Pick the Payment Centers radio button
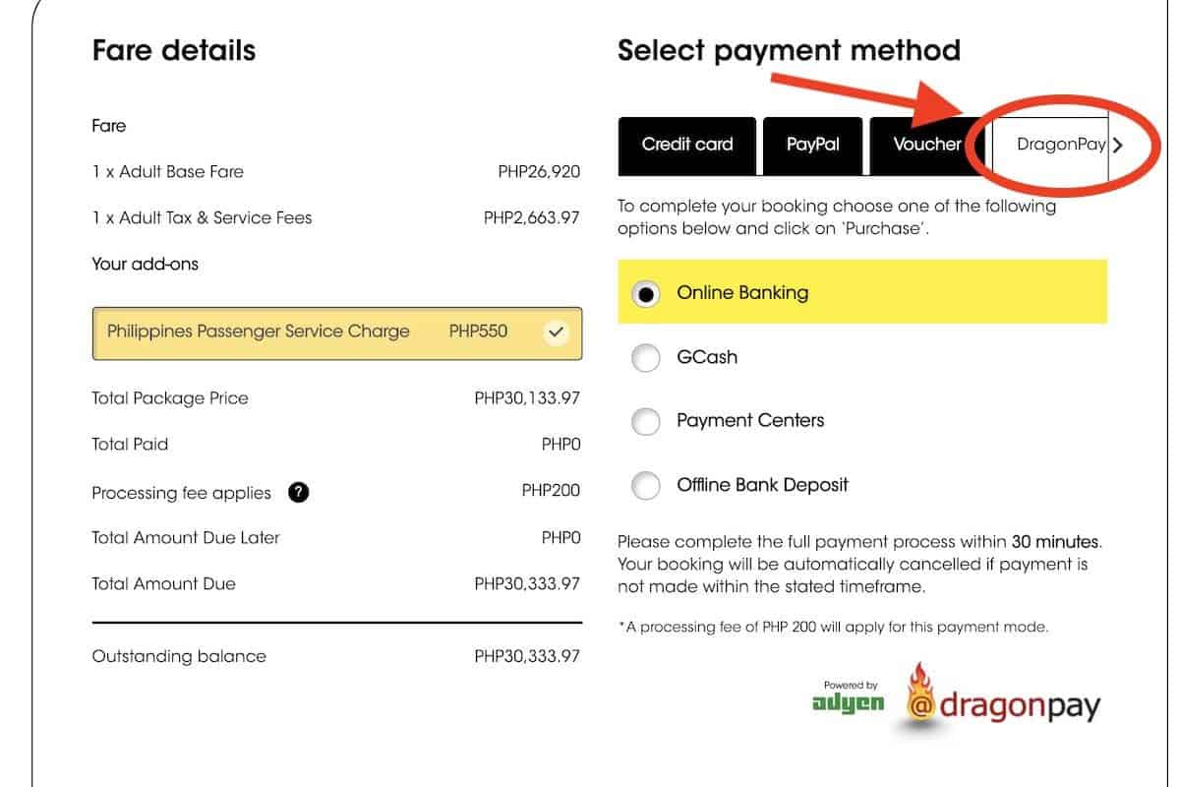Image resolution: width=1180 pixels, height=787 pixels. point(646,422)
